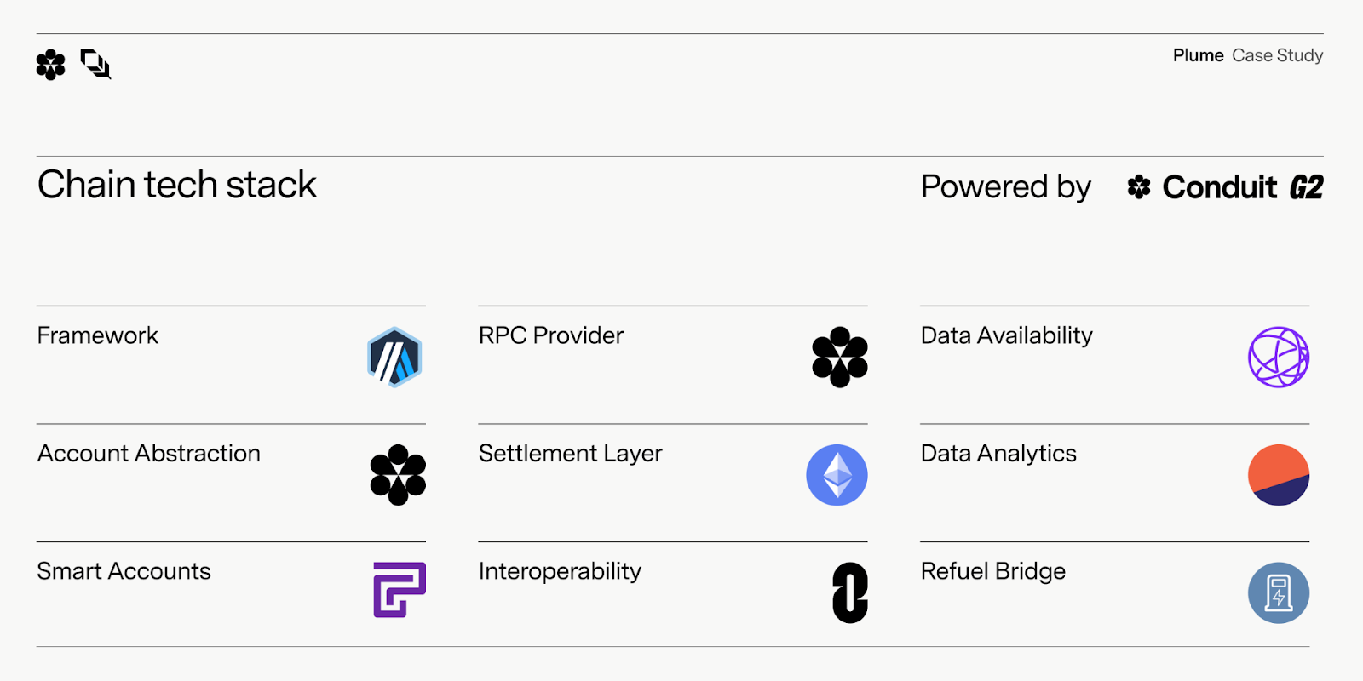Click the black Interoperability chain-link icon
1363x681 pixels.
(x=849, y=592)
